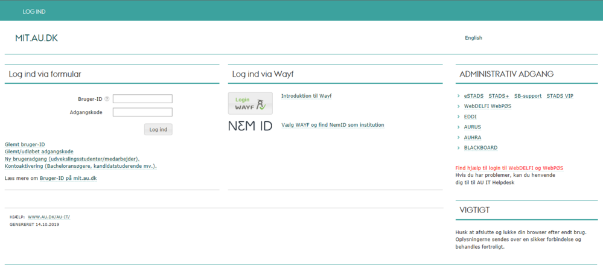Open the STADS+ link
The height and width of the screenshot is (265, 603).
499,96
